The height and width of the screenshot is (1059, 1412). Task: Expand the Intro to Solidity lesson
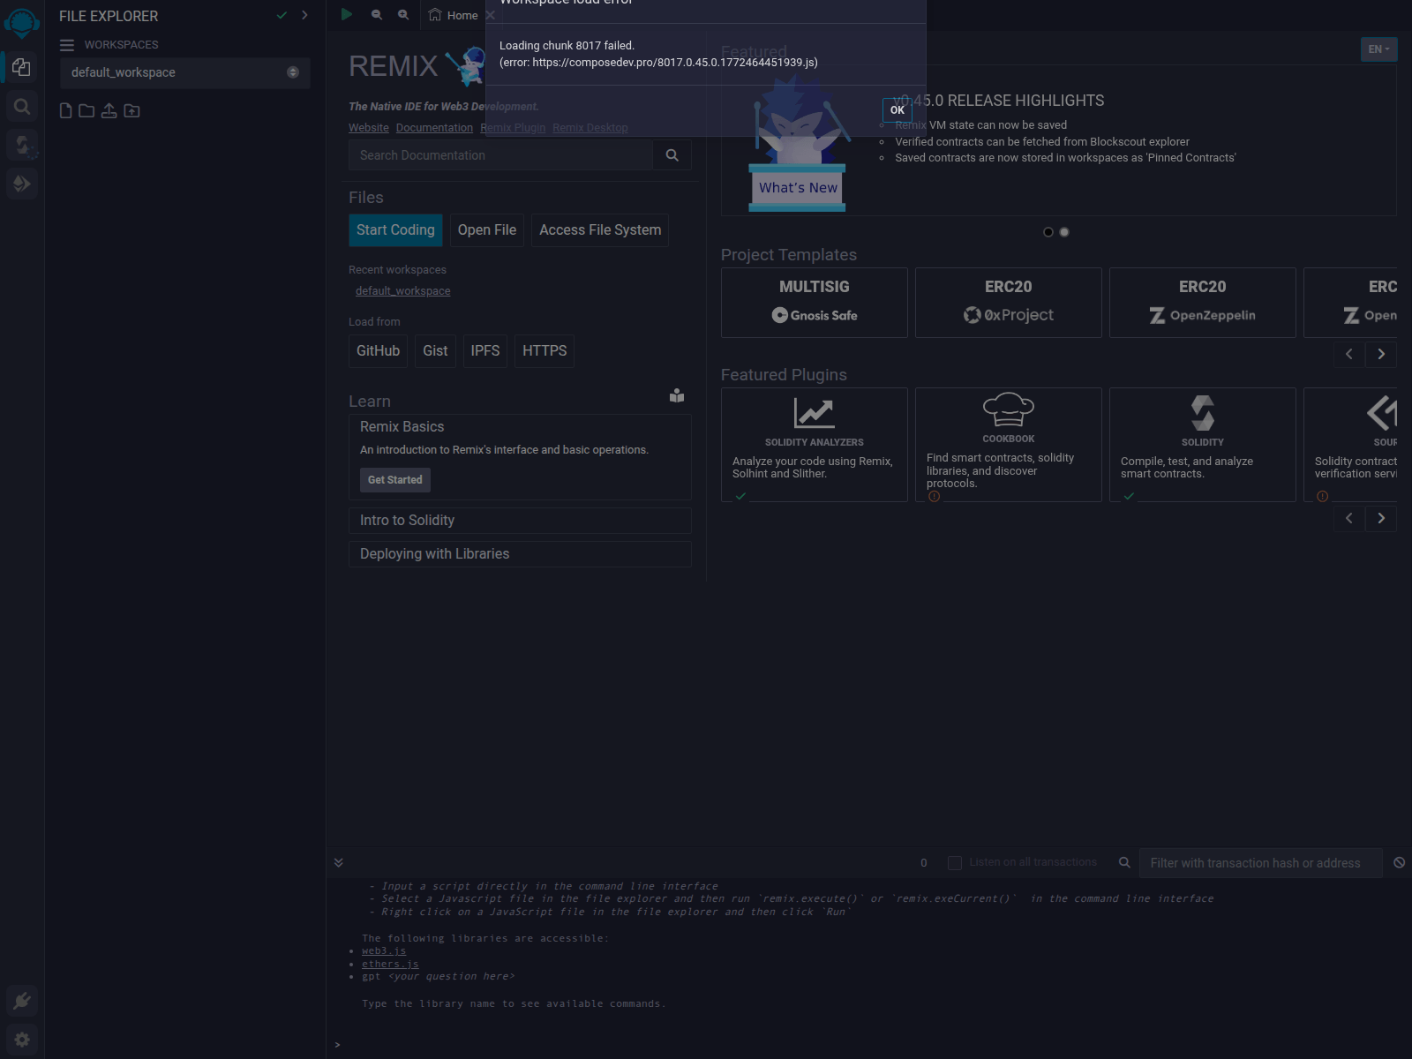point(520,521)
